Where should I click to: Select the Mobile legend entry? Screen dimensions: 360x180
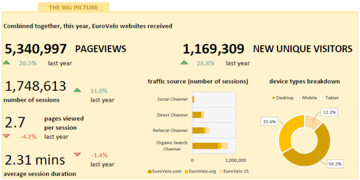(307, 98)
